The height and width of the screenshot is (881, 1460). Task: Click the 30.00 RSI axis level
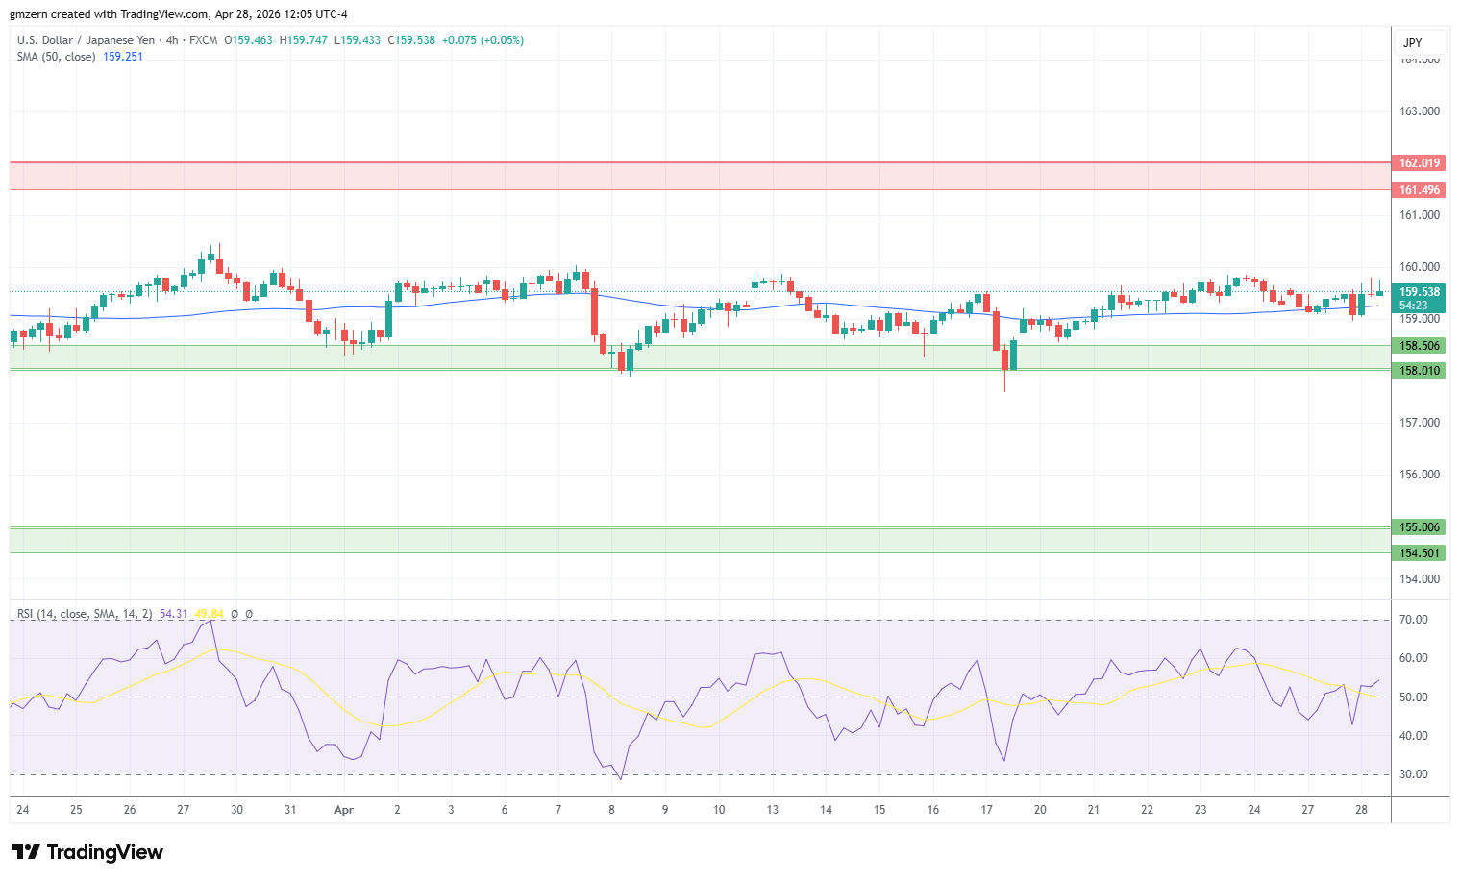(1414, 774)
